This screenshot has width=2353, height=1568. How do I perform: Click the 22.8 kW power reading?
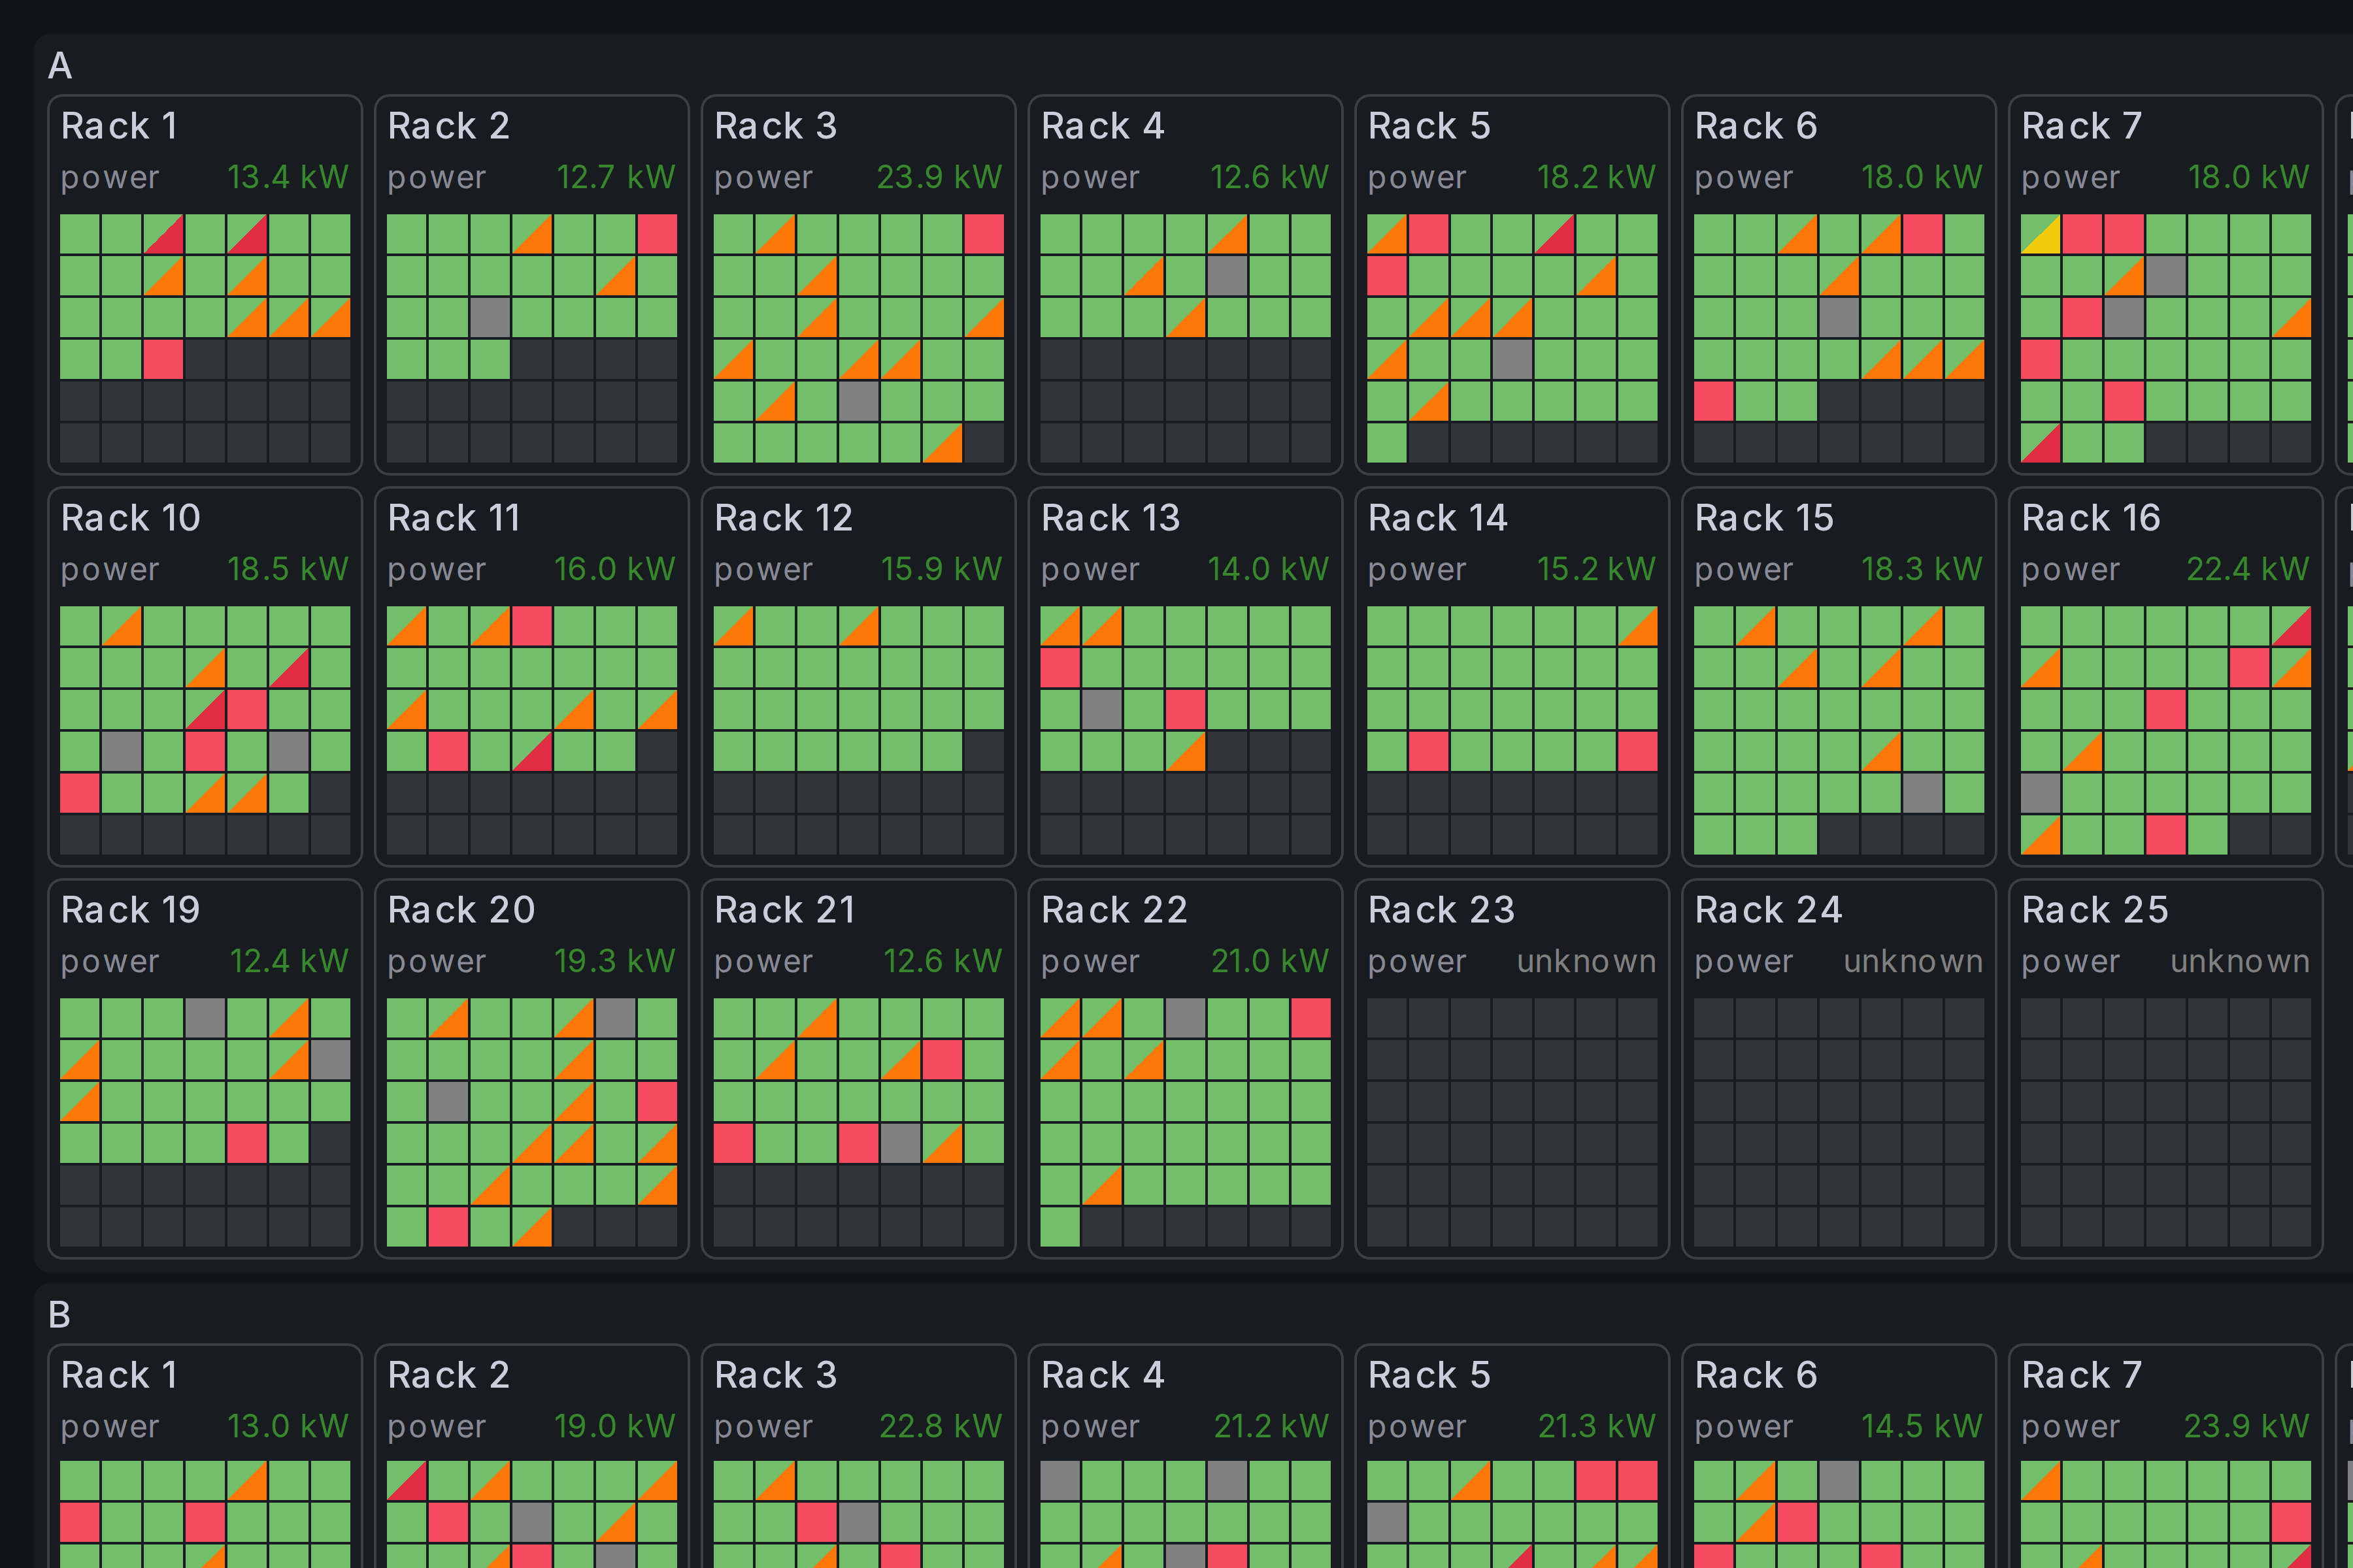[x=941, y=1426]
